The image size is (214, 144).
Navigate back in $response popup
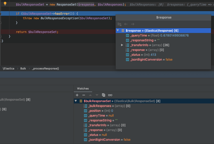[126, 24]
